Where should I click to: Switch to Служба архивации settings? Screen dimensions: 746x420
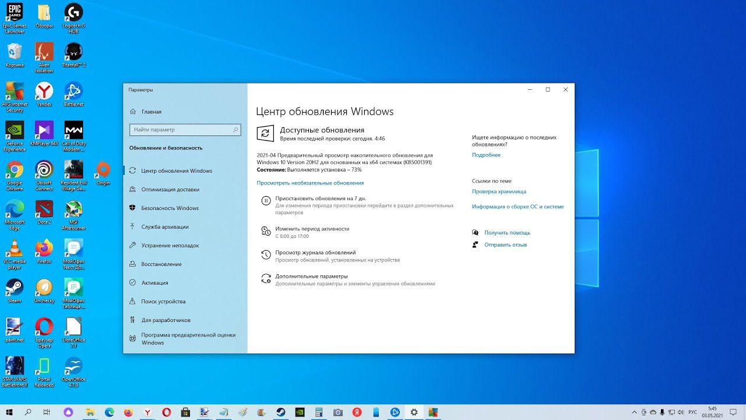pos(185,227)
